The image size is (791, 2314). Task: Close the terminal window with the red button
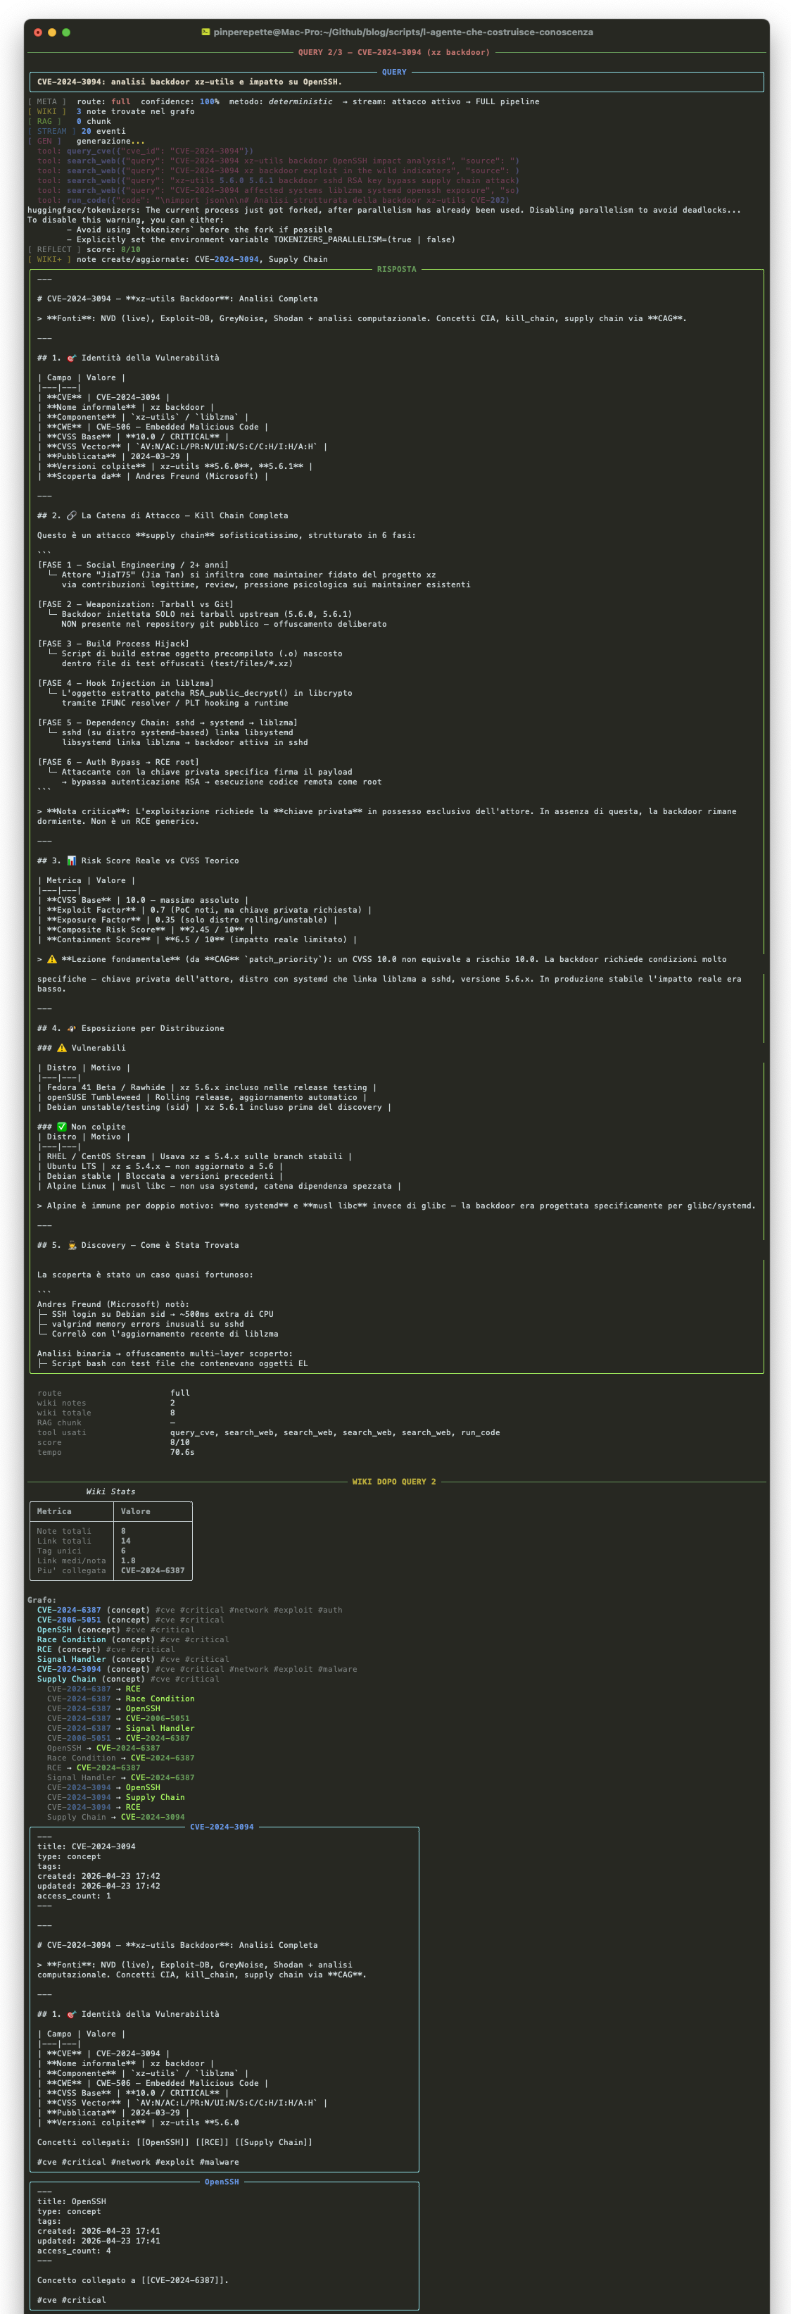38,32
